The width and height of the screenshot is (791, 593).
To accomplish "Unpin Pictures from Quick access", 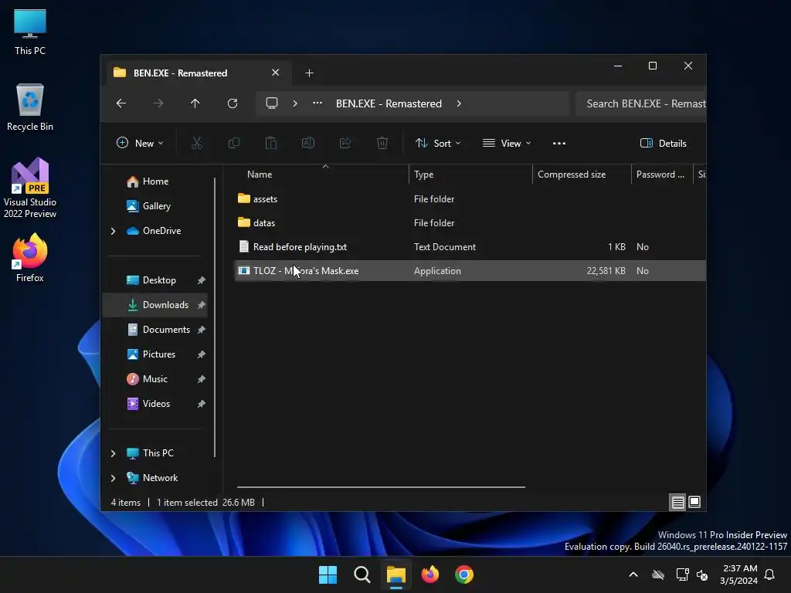I will click(x=202, y=354).
